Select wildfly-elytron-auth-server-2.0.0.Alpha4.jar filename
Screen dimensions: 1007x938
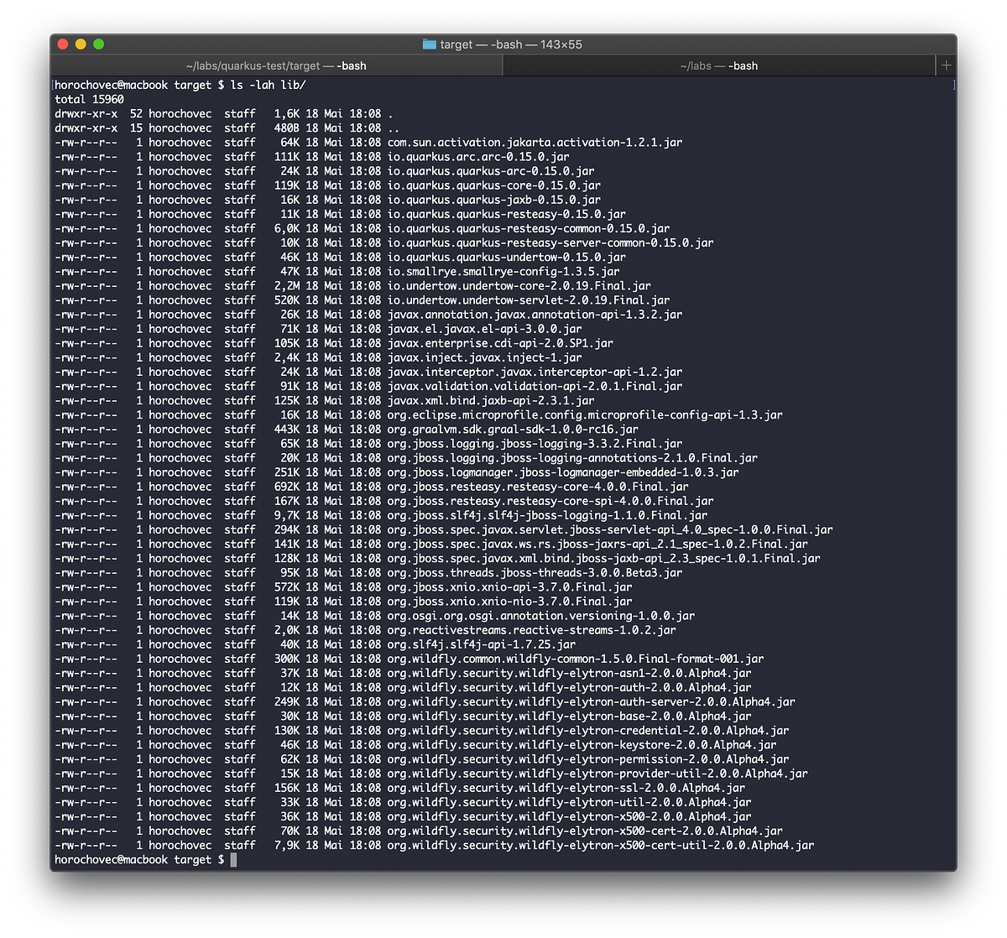pos(657,702)
